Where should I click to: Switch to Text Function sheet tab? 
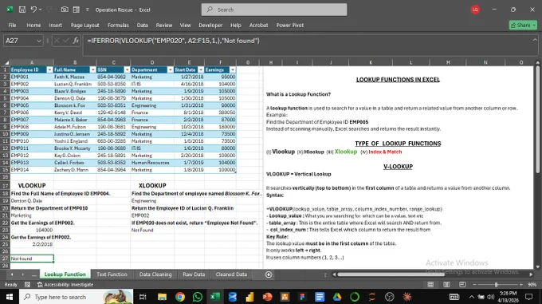112,274
